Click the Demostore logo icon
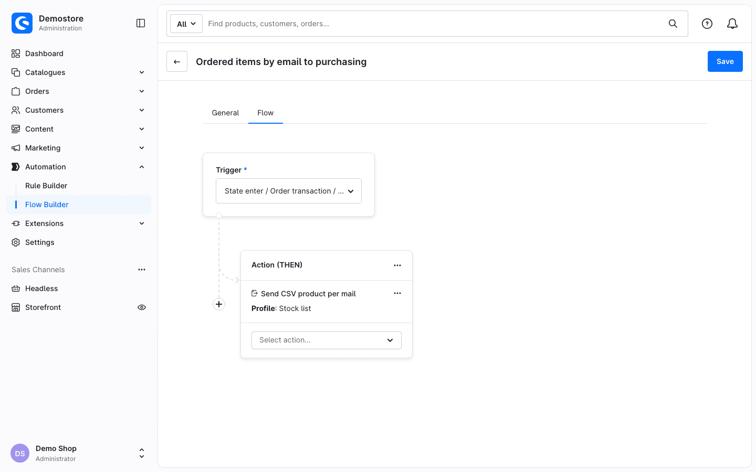756x472 pixels. tap(22, 23)
